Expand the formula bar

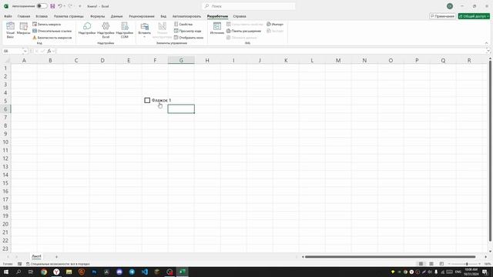click(x=488, y=51)
